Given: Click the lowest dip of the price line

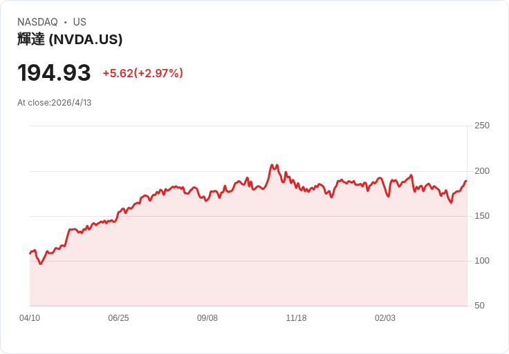Looking at the screenshot, I should tap(40, 264).
